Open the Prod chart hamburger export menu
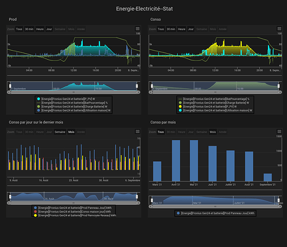Image resolution: width=287 pixels, height=247 pixels. 138,29
